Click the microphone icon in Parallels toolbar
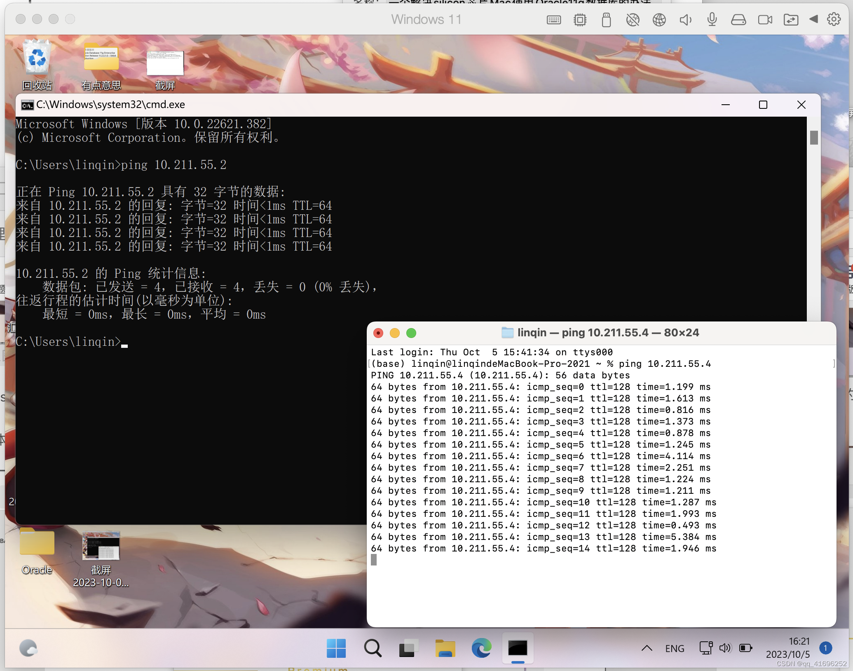This screenshot has height=671, width=853. [712, 19]
